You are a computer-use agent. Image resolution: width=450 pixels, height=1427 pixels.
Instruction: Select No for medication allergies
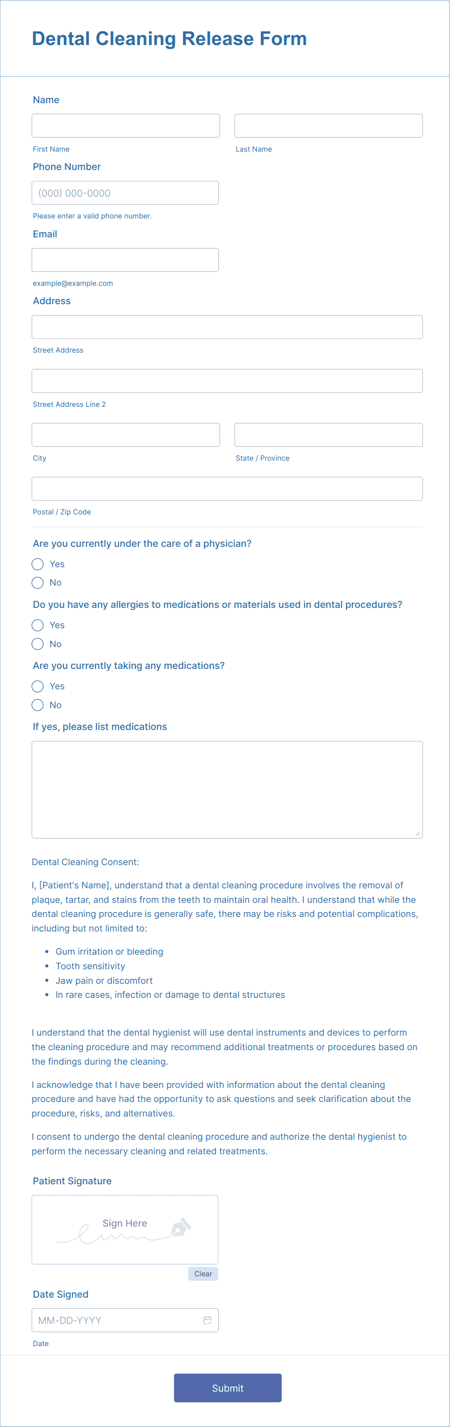coord(37,644)
